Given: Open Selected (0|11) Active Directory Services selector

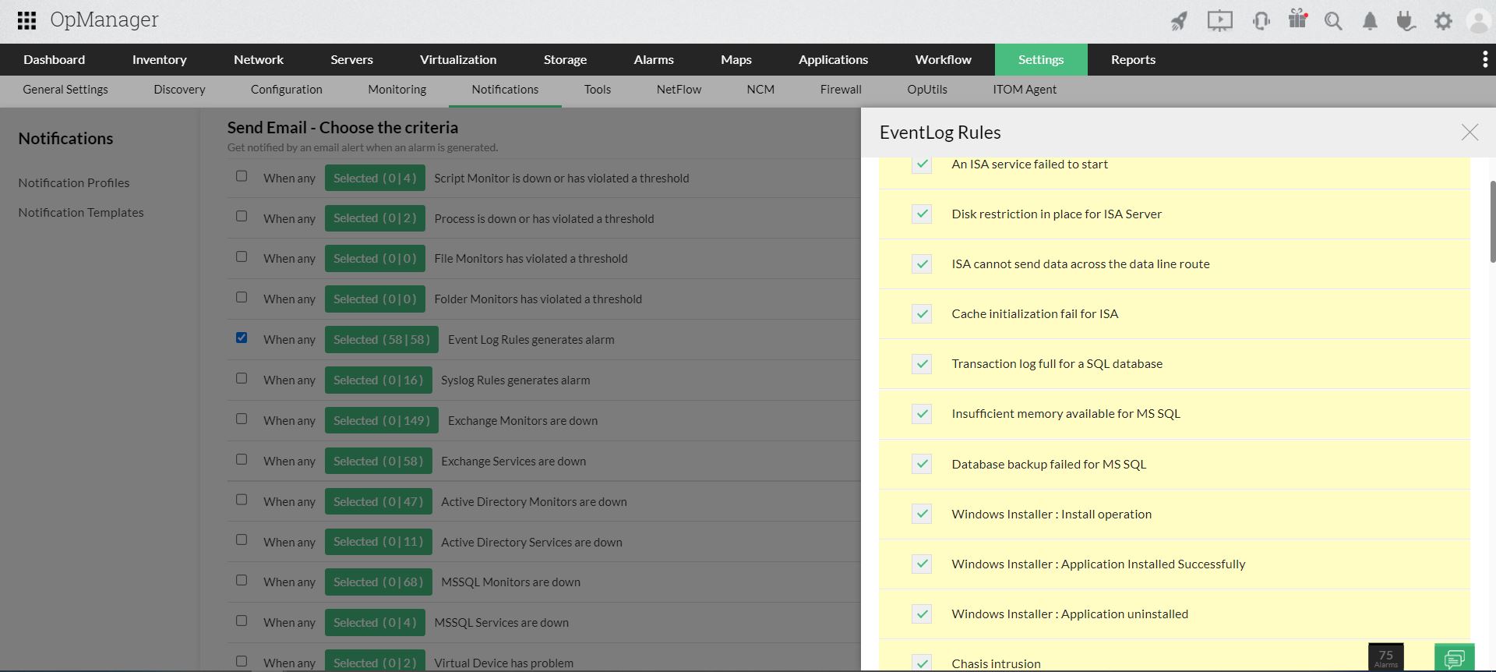Looking at the screenshot, I should [379, 542].
